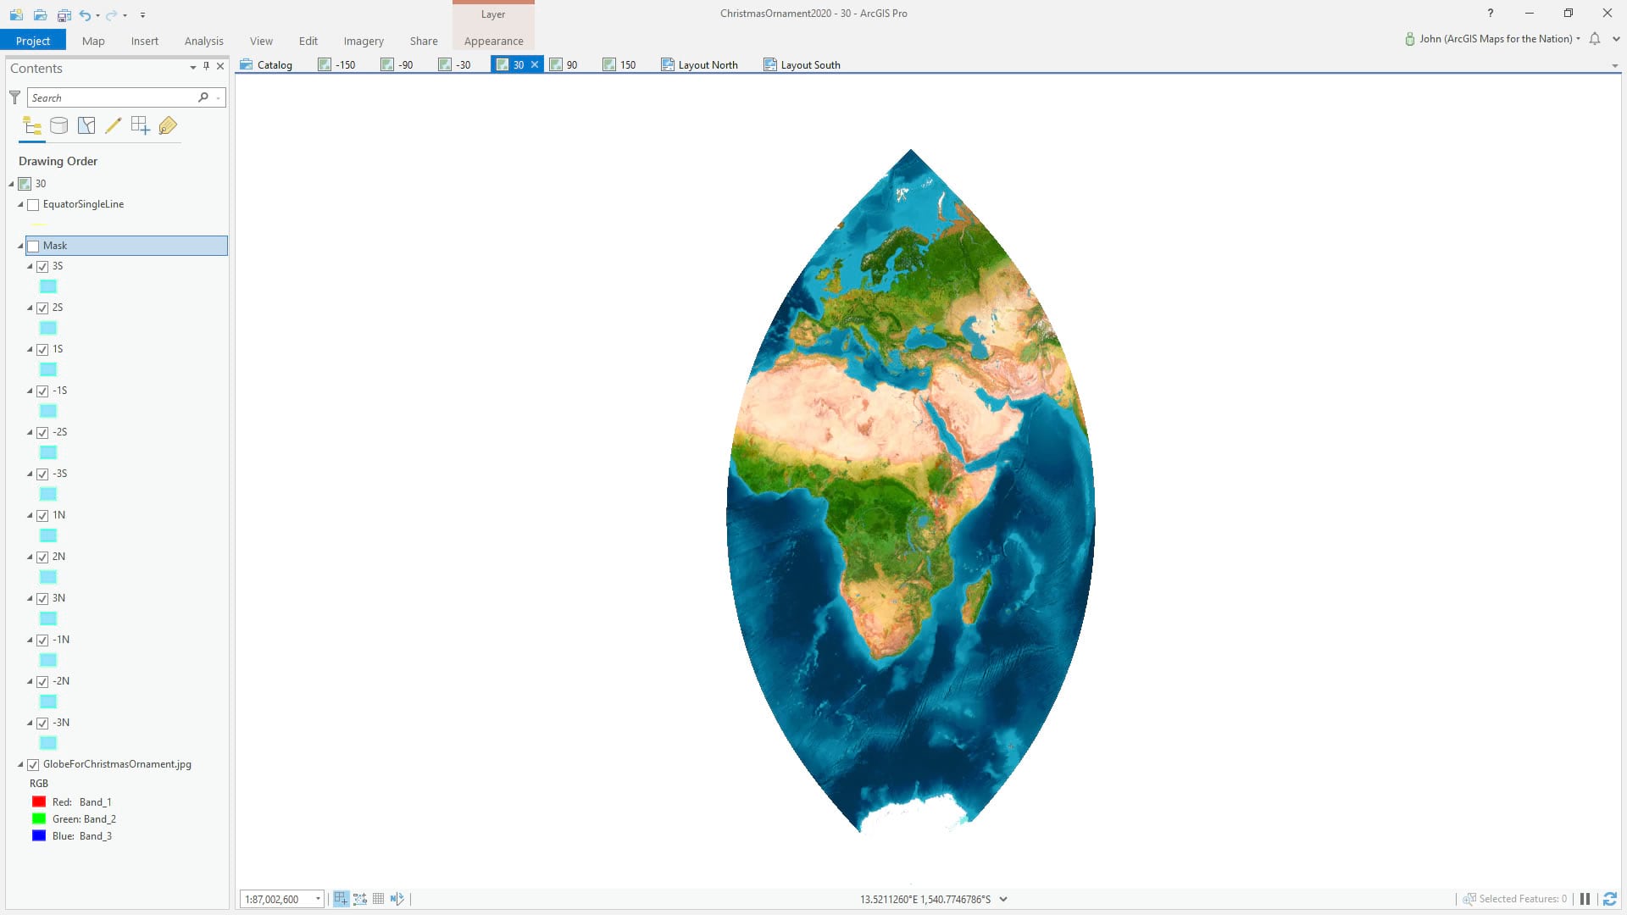
Task: Click the Project button
Action: click(33, 41)
